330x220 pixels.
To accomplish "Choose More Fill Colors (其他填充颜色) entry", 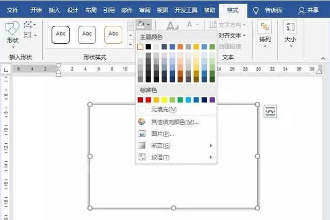I will click(176, 122).
